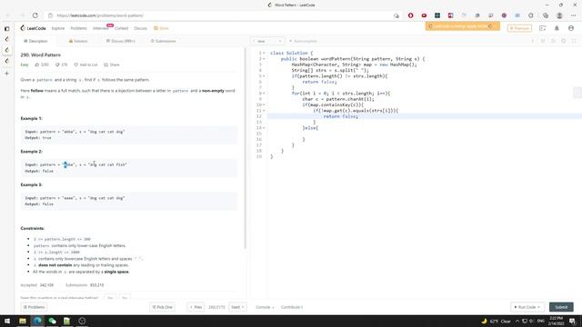Go to next problem with Next button
Screen dimensions: 582x327
(x=237, y=307)
